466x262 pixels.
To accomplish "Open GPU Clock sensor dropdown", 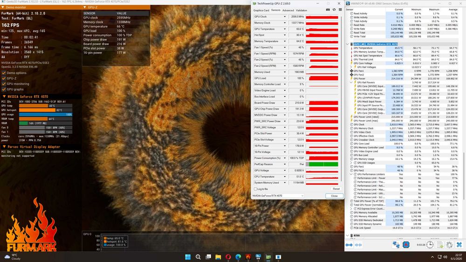I will 284,17.
